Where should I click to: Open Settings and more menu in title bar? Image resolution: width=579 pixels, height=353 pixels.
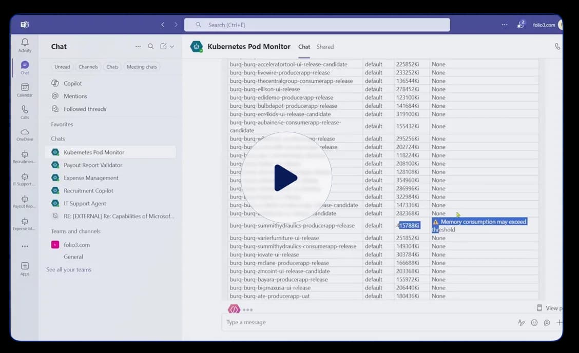505,25
